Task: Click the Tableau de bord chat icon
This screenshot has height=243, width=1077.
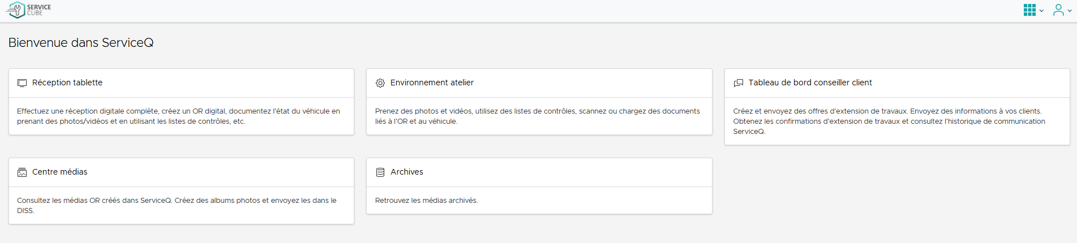Action: pyautogui.click(x=739, y=83)
